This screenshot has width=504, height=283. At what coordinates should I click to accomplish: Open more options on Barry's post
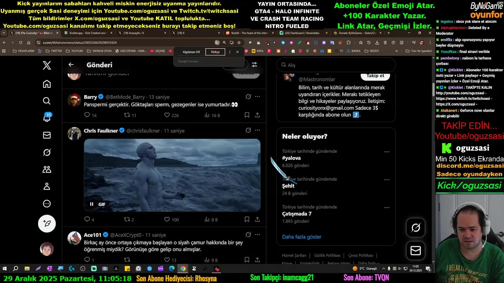tap(257, 97)
